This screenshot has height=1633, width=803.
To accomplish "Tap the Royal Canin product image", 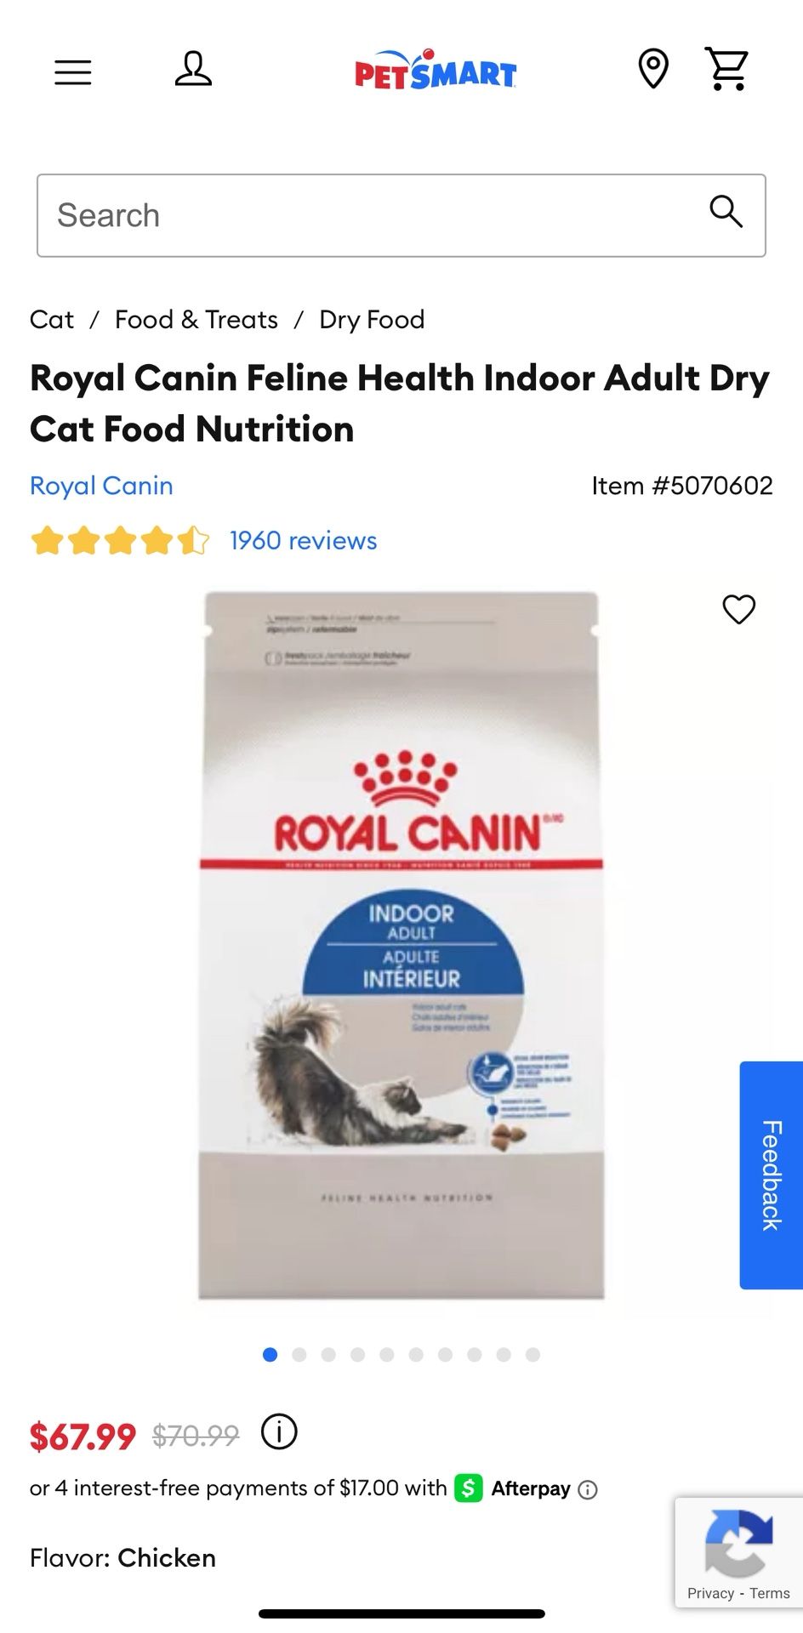I will click(401, 945).
